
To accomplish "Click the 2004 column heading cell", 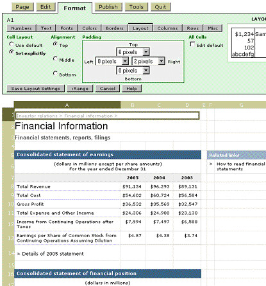I will pyautogui.click(x=159, y=178).
